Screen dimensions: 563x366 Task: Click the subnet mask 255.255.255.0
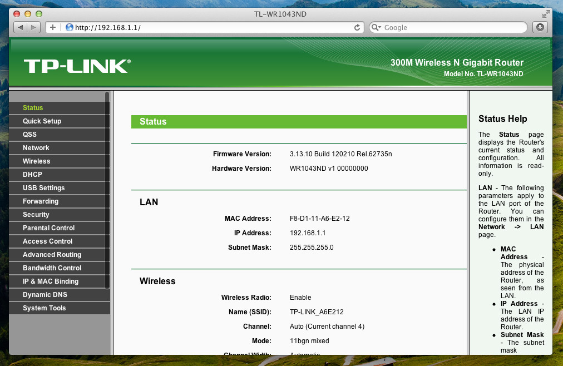(x=312, y=247)
